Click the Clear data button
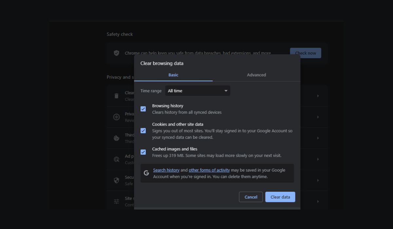Image resolution: width=393 pixels, height=229 pixels. click(280, 197)
